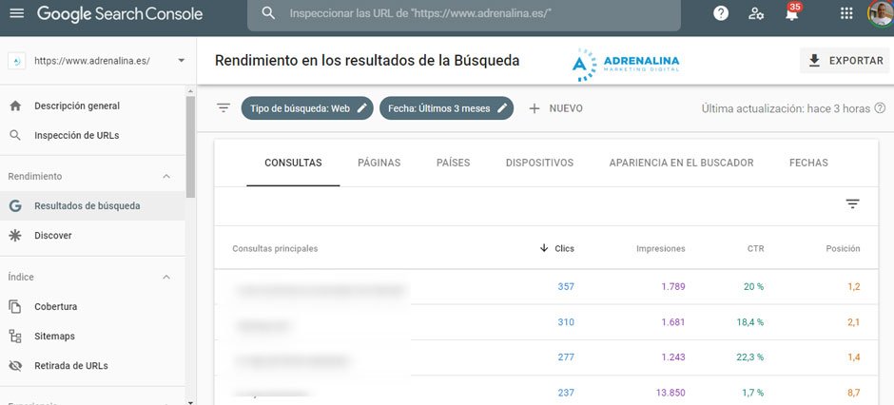The width and height of the screenshot is (894, 405).
Task: Click the crossed-eye icon beside Retirada de URLs
Action: coord(15,366)
